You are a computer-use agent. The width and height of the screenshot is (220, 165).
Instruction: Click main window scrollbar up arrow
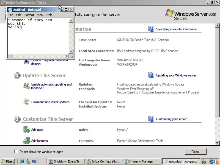pos(217,26)
